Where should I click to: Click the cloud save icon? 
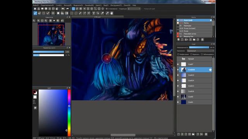(x=35, y=8)
